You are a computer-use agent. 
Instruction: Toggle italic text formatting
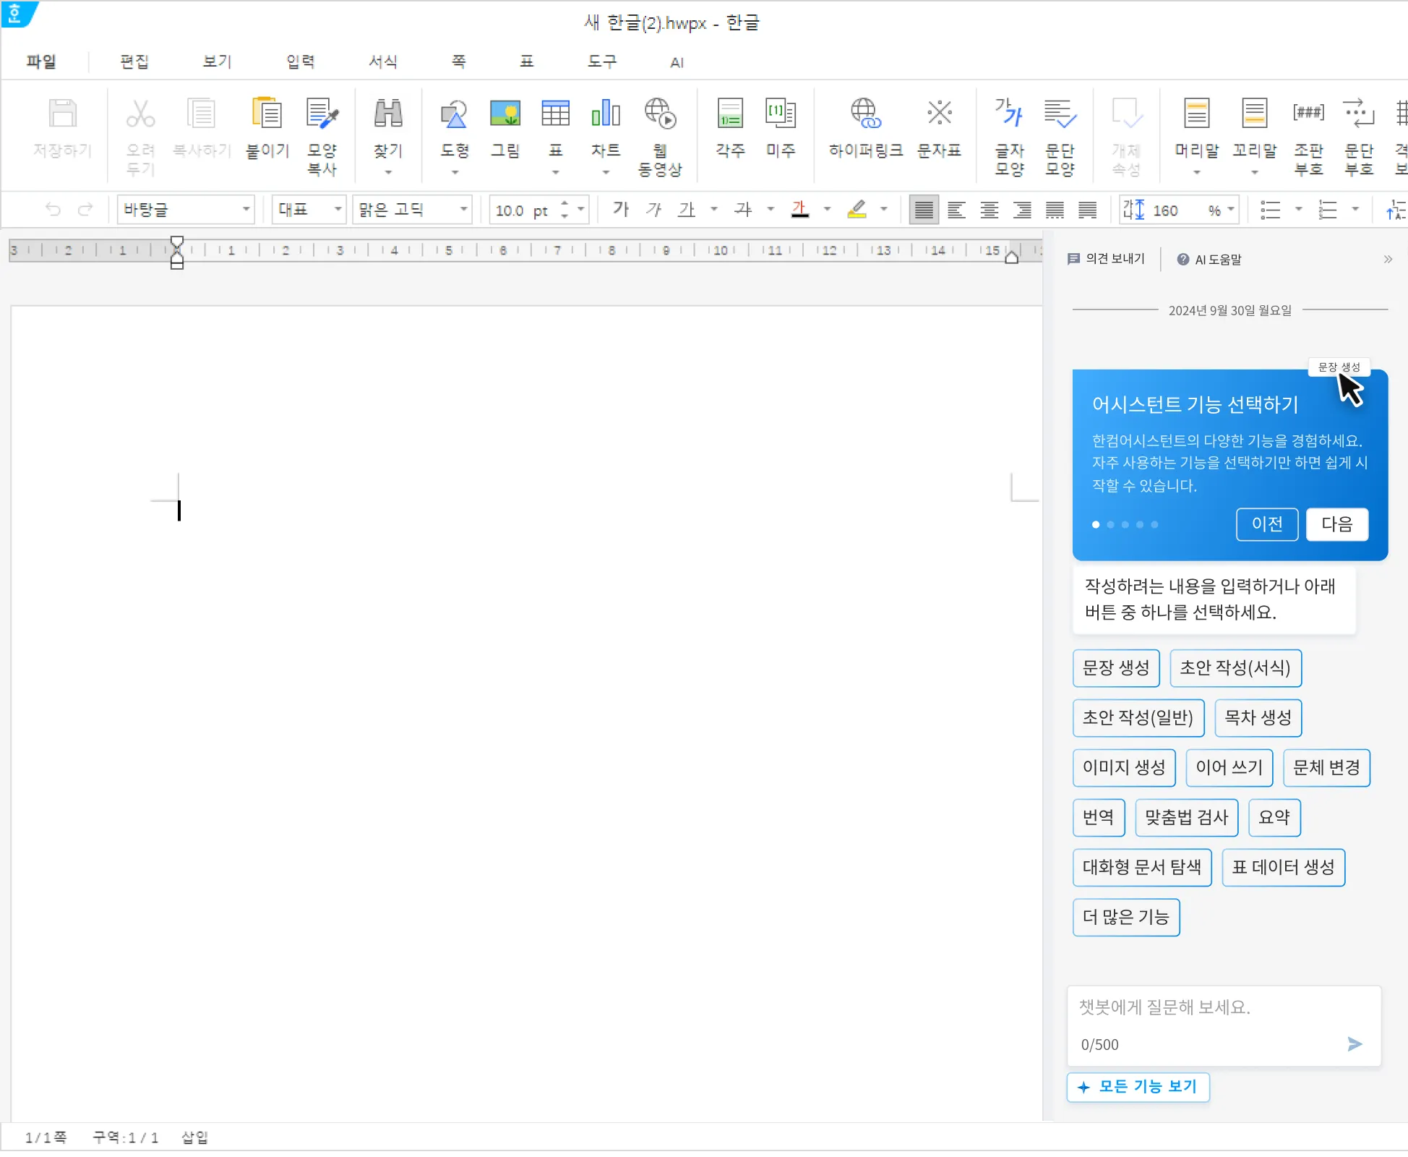653,210
